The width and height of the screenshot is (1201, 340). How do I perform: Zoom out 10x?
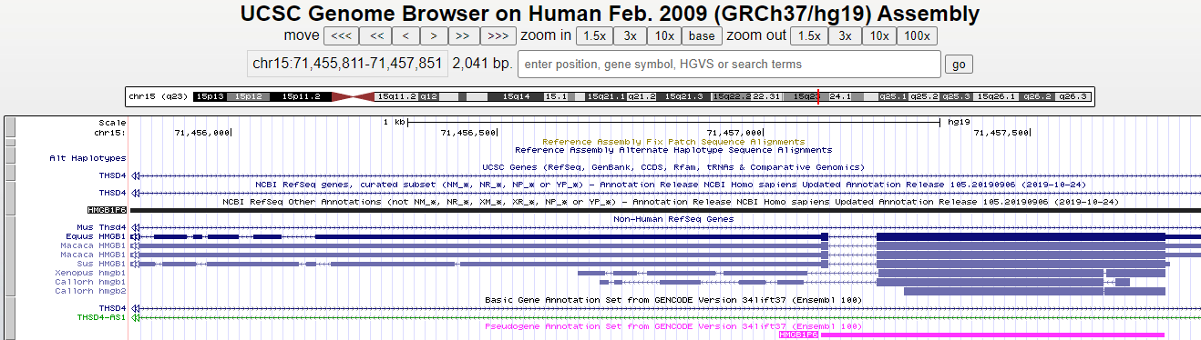[x=878, y=36]
